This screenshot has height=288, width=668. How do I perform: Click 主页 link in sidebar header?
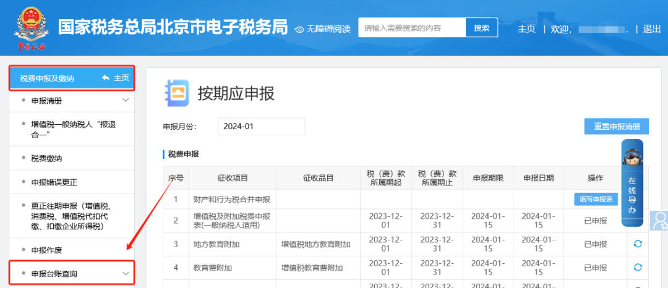point(121,78)
